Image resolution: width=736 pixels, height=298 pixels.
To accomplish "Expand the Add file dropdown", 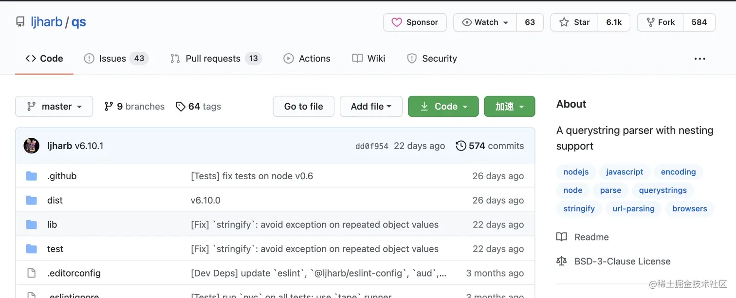I will click(x=371, y=106).
